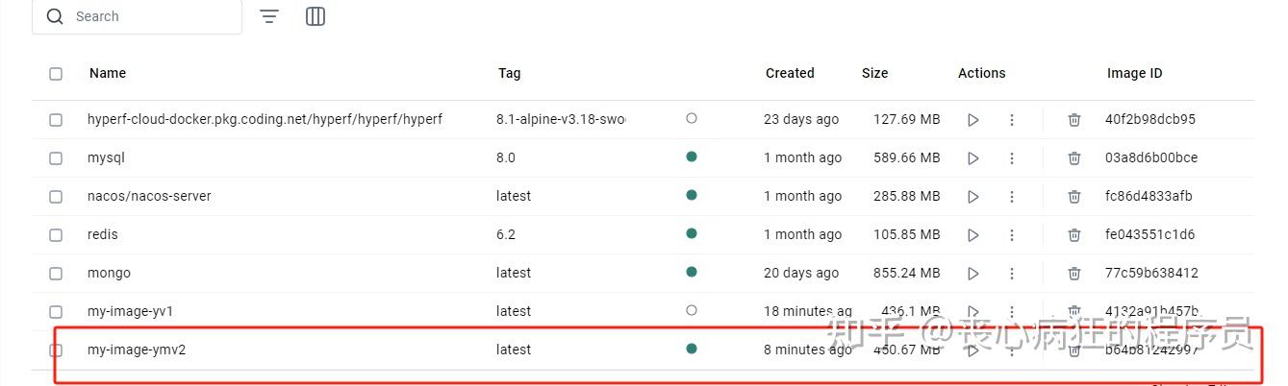Sort by the Created column header
1288x386 pixels.
pos(789,73)
